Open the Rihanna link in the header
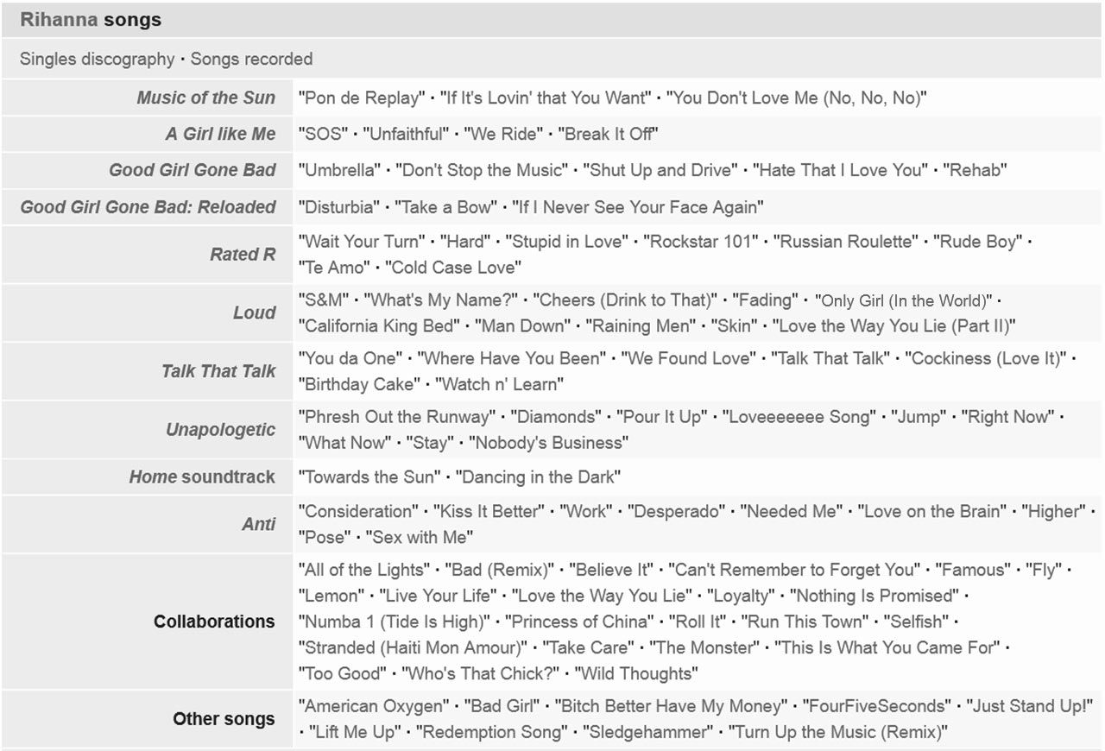 pyautogui.click(x=59, y=20)
